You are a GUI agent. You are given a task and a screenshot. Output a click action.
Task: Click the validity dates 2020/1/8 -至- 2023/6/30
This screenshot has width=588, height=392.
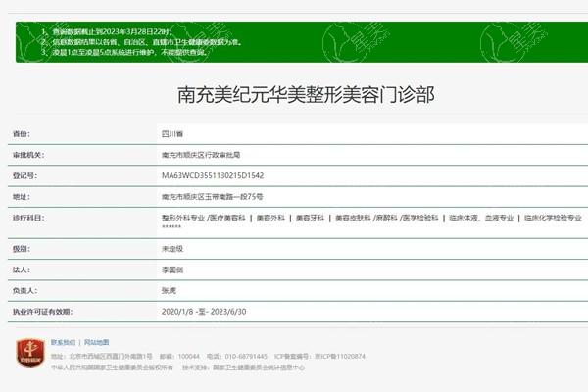[x=204, y=312]
